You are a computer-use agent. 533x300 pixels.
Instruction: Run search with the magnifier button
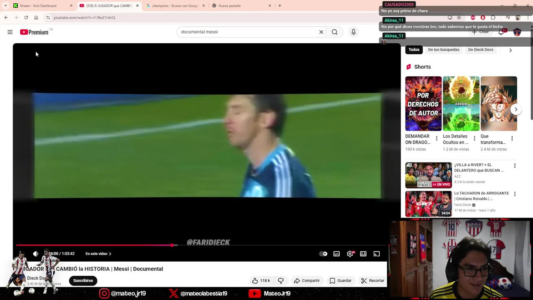tap(334, 32)
